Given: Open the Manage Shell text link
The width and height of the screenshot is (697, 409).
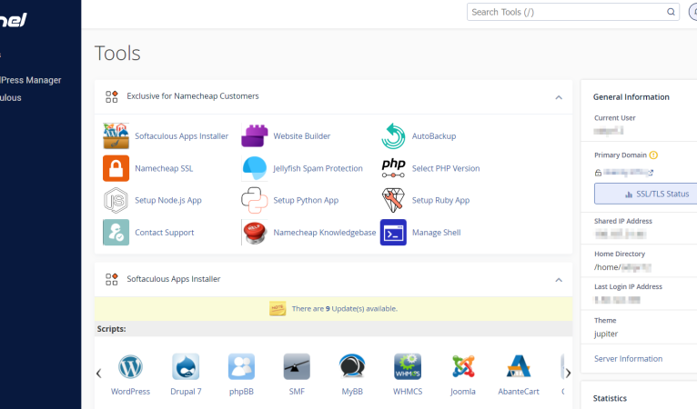Looking at the screenshot, I should click(437, 233).
